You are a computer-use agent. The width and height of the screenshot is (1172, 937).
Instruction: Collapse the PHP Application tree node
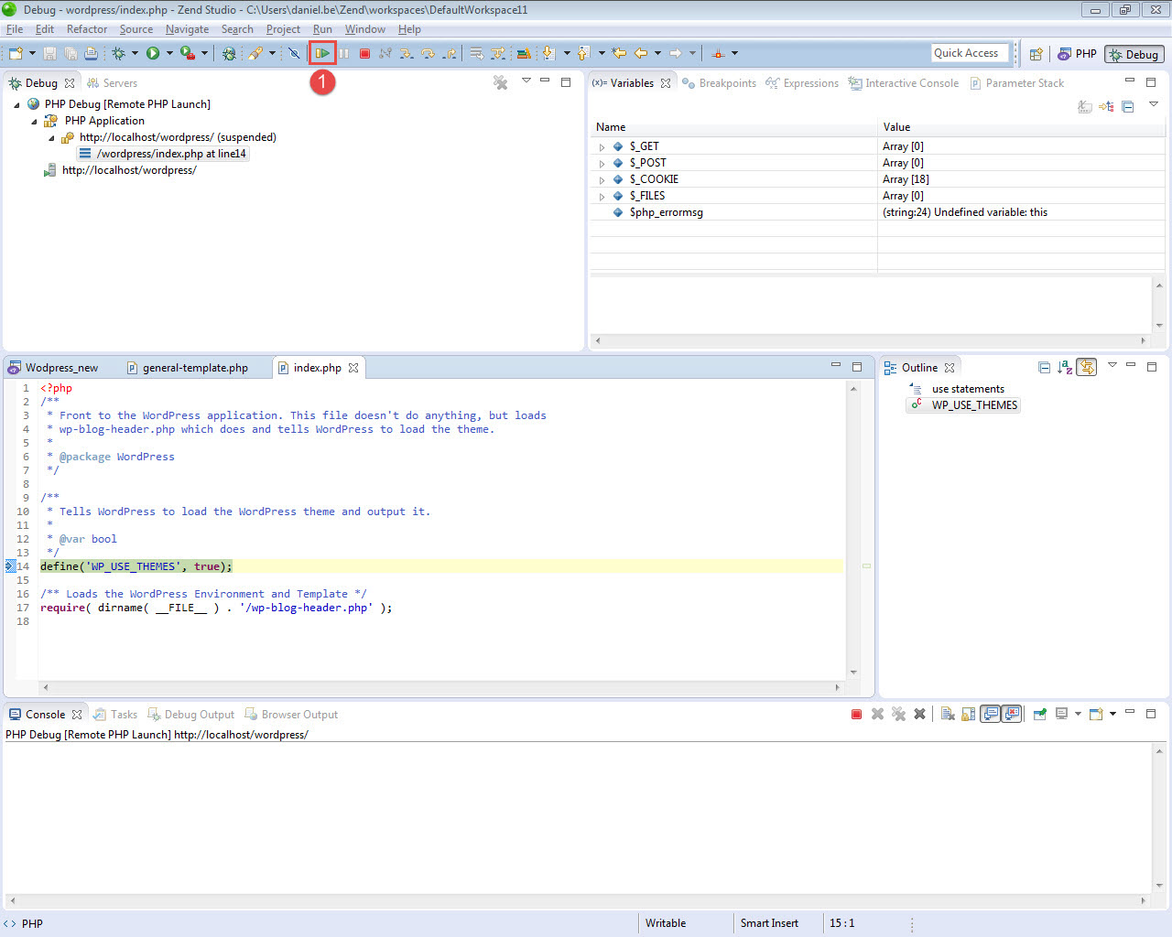pos(35,121)
